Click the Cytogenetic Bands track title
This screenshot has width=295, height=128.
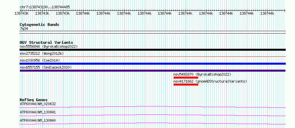click(x=39, y=25)
